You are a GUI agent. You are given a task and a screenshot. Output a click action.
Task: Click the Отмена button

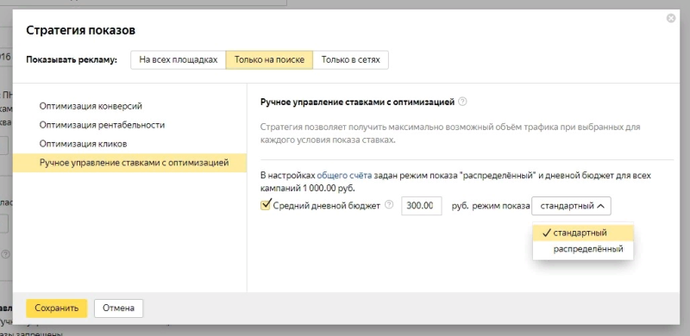click(118, 308)
